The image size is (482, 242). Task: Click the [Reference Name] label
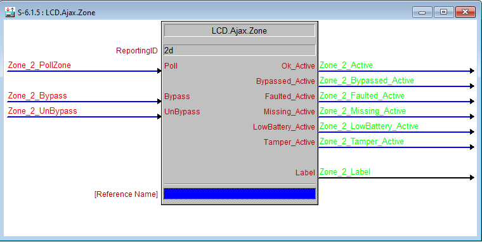(x=126, y=194)
